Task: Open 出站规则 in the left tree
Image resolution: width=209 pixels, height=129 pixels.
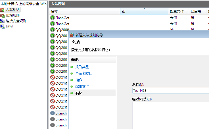Action: pyautogui.click(x=13, y=15)
